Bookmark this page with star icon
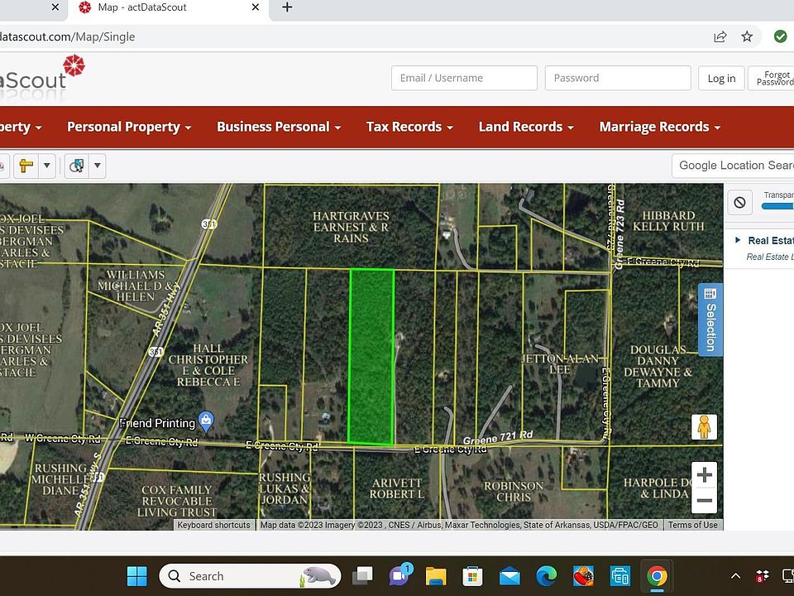The image size is (794, 596). click(747, 36)
